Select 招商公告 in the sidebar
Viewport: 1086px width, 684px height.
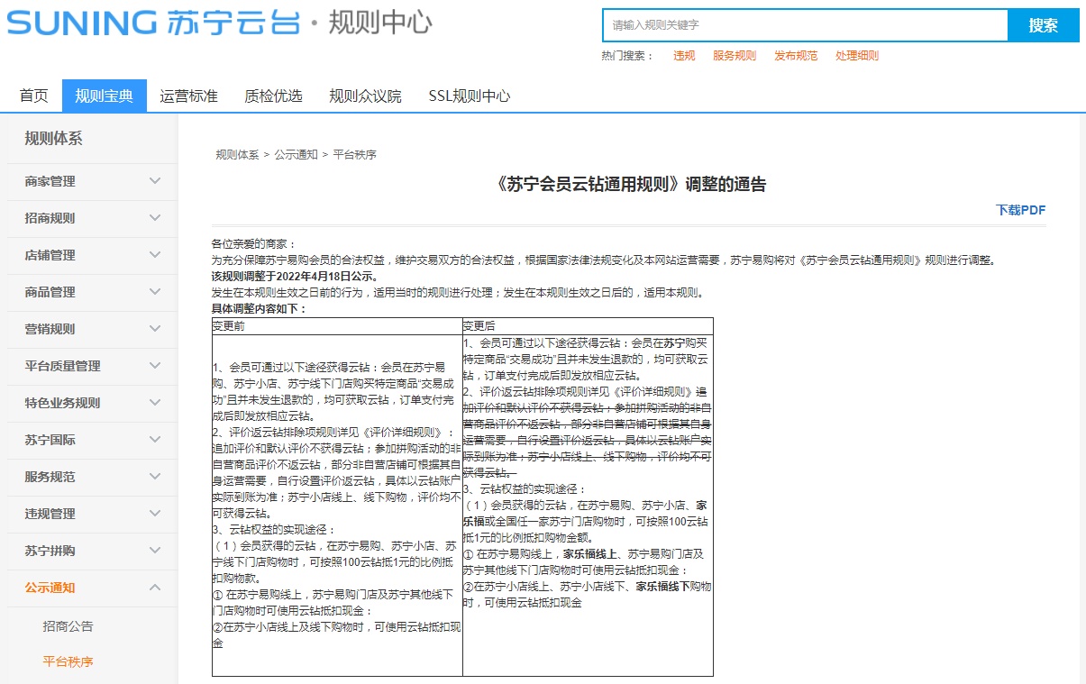[68, 626]
